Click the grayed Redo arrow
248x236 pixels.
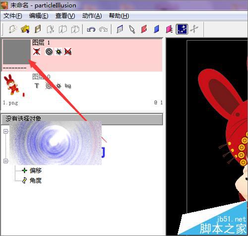(103, 30)
